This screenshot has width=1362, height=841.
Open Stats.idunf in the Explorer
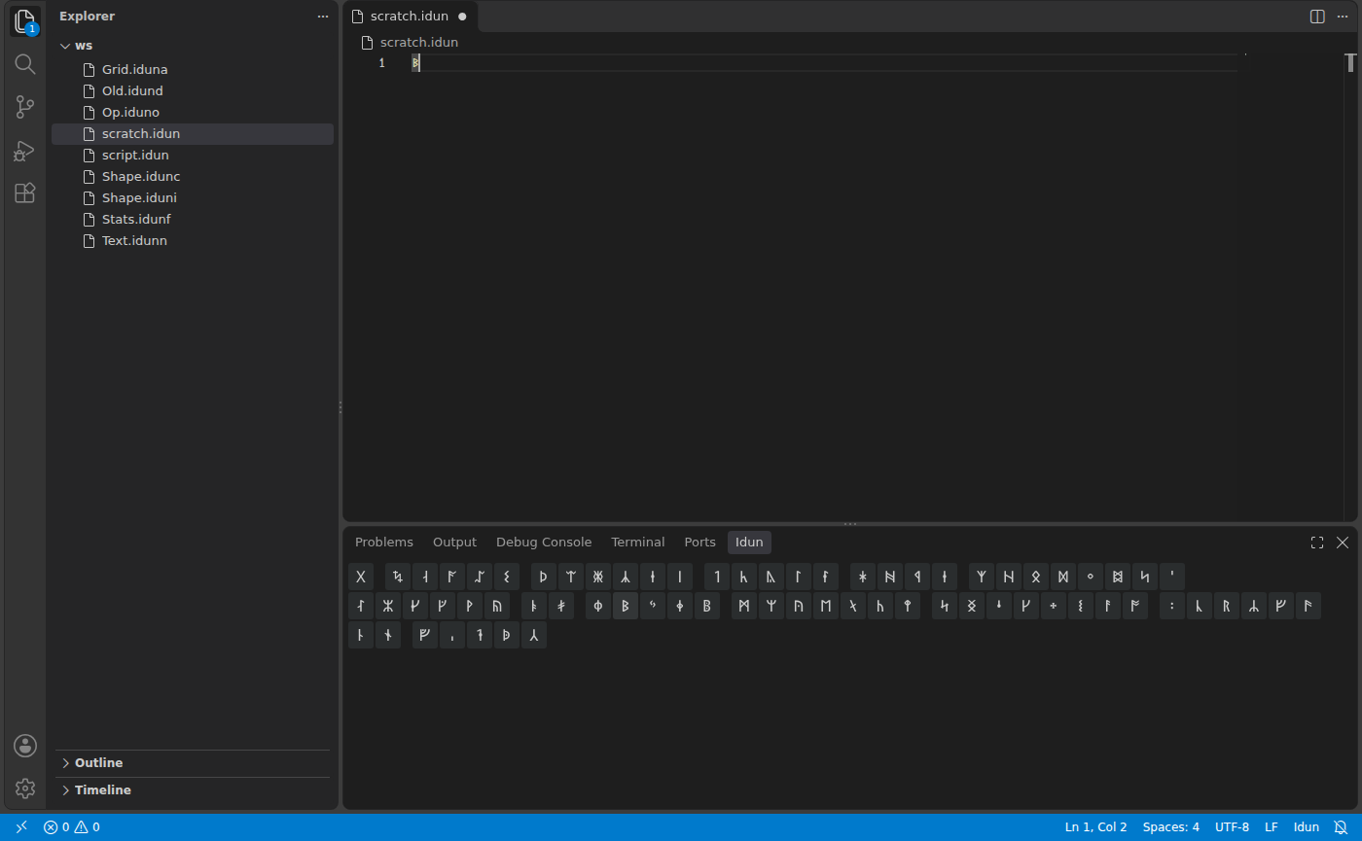pyautogui.click(x=193, y=220)
